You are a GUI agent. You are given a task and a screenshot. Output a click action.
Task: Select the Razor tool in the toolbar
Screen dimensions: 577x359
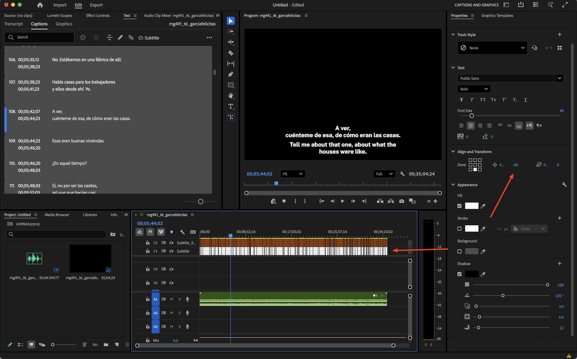[231, 53]
